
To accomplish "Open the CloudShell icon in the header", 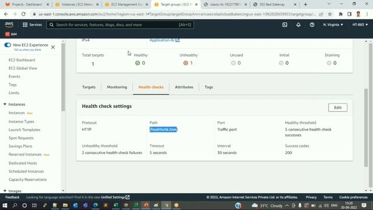I will point(285,24).
